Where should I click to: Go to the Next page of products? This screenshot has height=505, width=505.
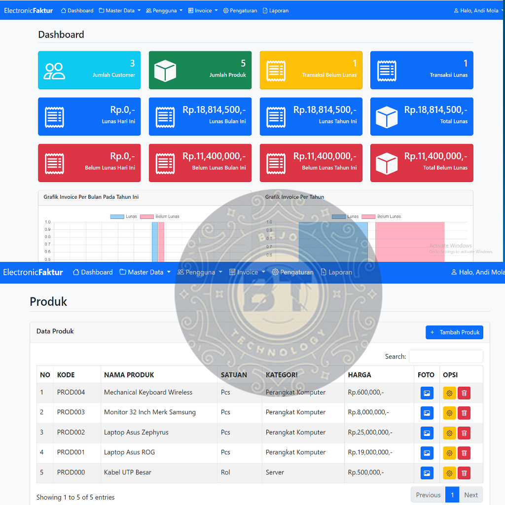coord(470,495)
